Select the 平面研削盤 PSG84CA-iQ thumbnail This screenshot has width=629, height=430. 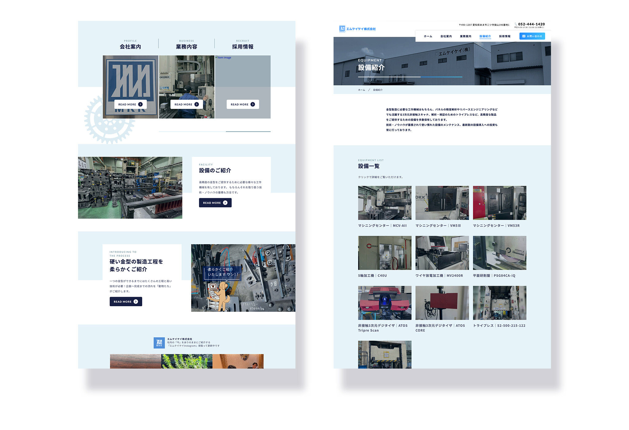click(499, 253)
